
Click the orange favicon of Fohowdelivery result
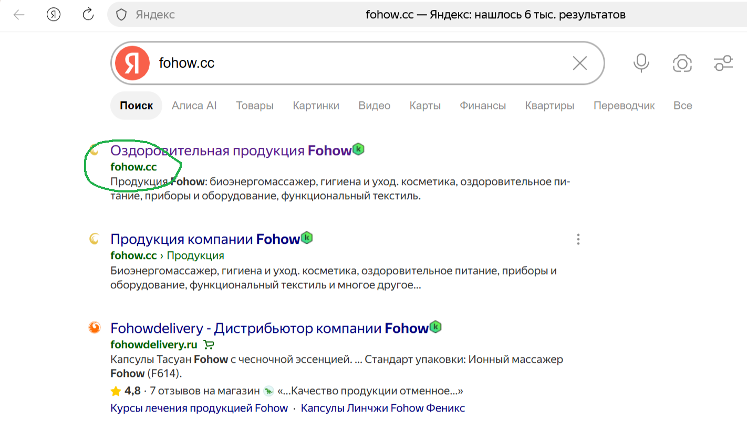tap(94, 328)
